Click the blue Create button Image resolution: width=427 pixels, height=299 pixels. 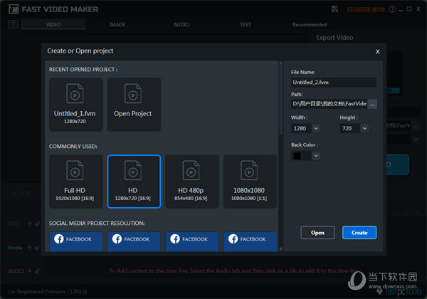pos(359,233)
